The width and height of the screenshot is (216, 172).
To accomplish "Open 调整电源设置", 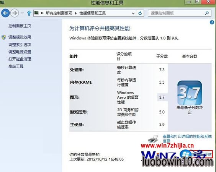I will [20, 52].
